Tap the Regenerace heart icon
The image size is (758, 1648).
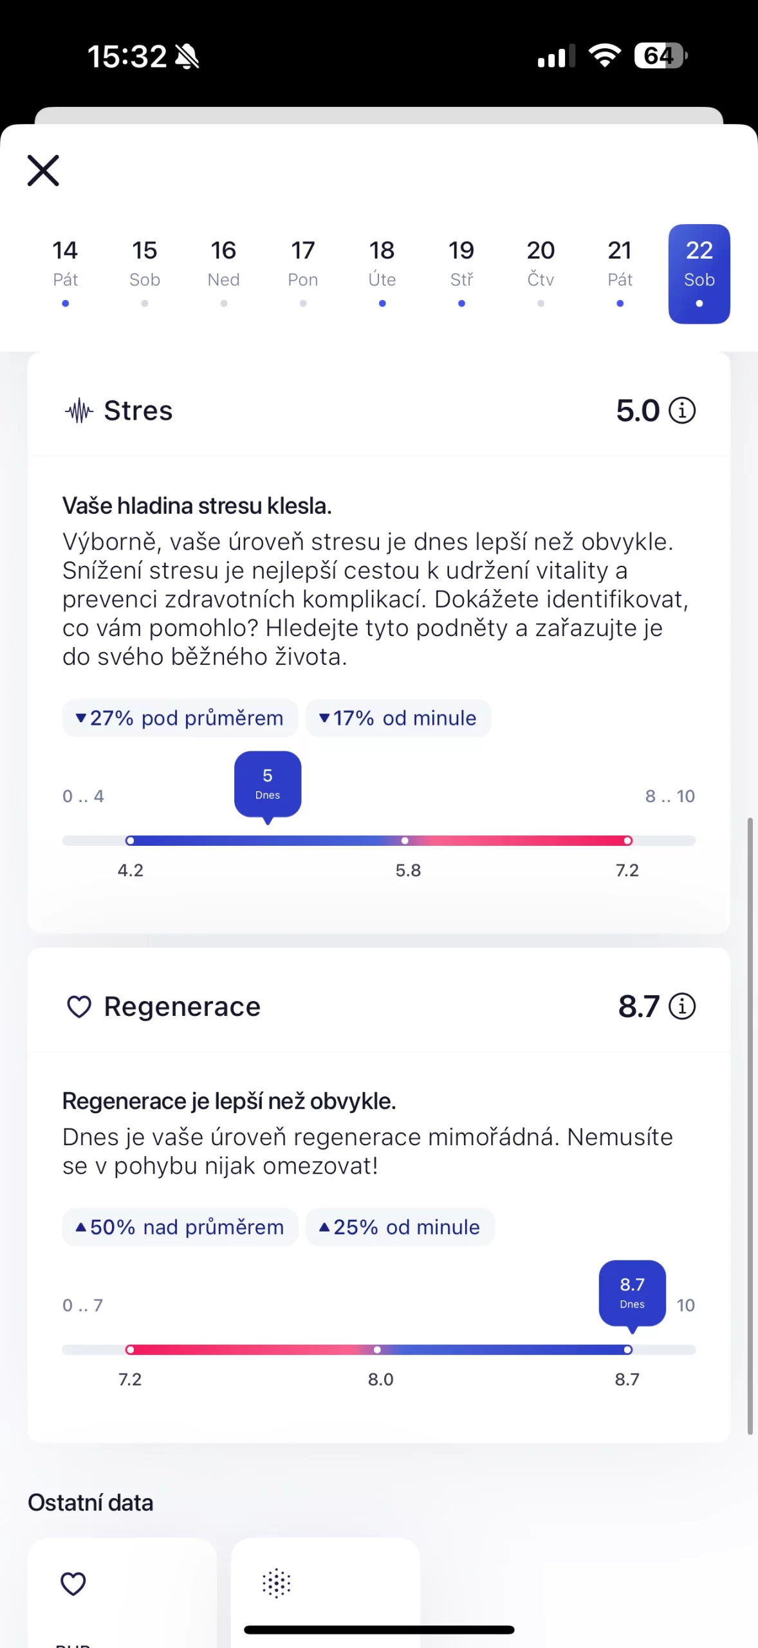[79, 1007]
